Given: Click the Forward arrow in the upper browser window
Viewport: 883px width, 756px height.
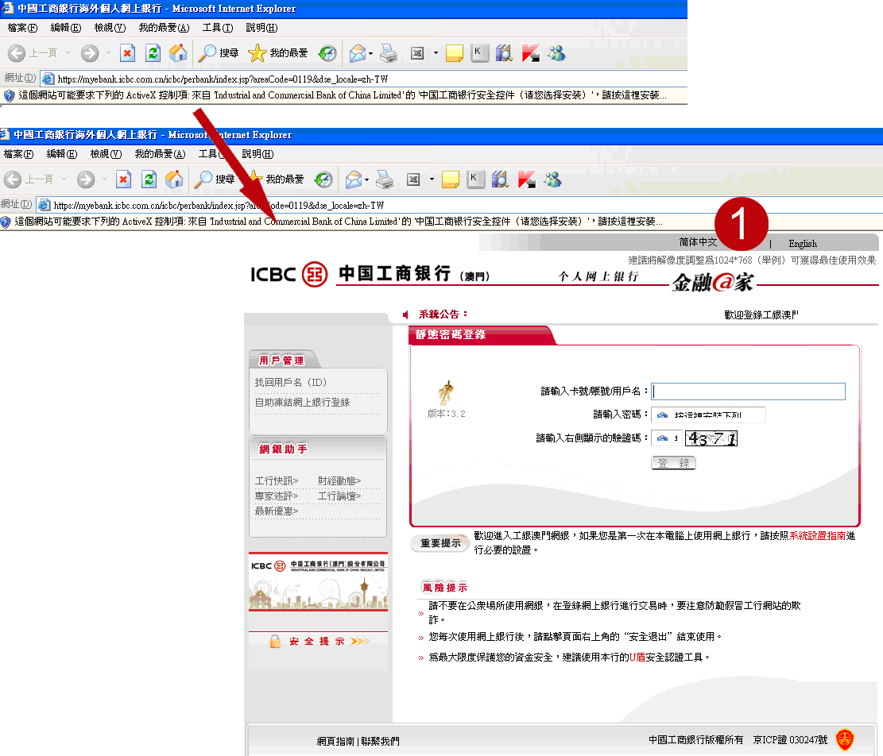Looking at the screenshot, I should click(90, 53).
